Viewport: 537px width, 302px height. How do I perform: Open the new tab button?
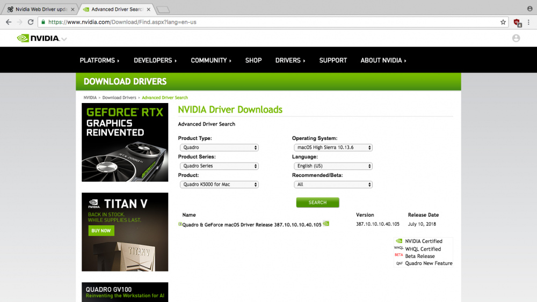click(x=163, y=10)
